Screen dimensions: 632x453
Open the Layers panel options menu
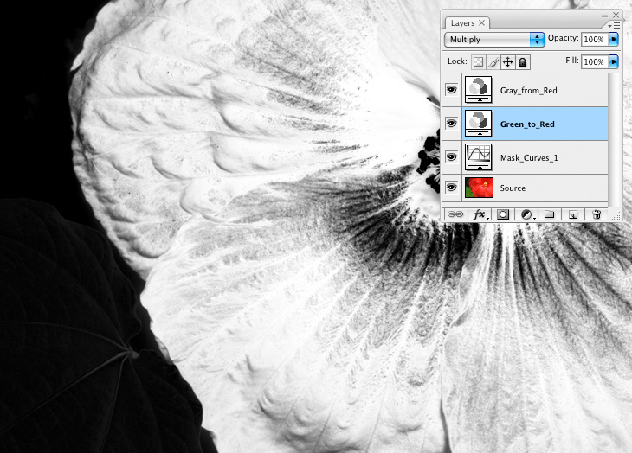[x=616, y=26]
